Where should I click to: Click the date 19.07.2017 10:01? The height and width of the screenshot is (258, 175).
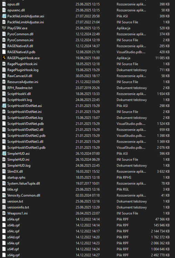[x=87, y=183]
